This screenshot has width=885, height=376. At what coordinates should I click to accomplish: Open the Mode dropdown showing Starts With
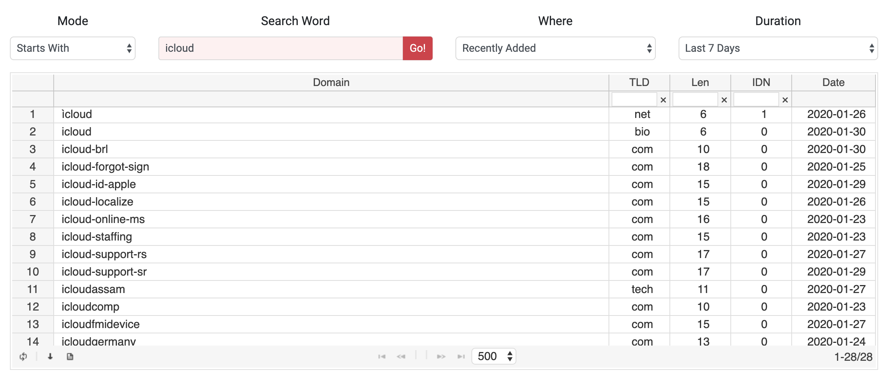point(73,48)
